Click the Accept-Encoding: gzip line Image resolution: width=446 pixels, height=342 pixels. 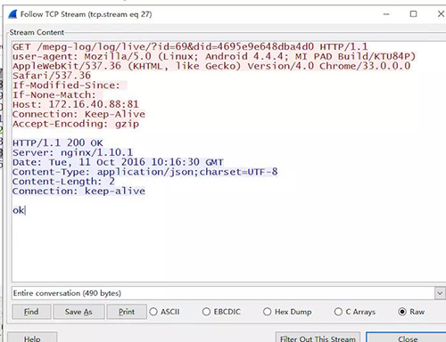[76, 124]
